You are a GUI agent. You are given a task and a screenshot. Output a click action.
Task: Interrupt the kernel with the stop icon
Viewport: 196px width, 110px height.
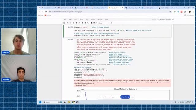pos(91,23)
